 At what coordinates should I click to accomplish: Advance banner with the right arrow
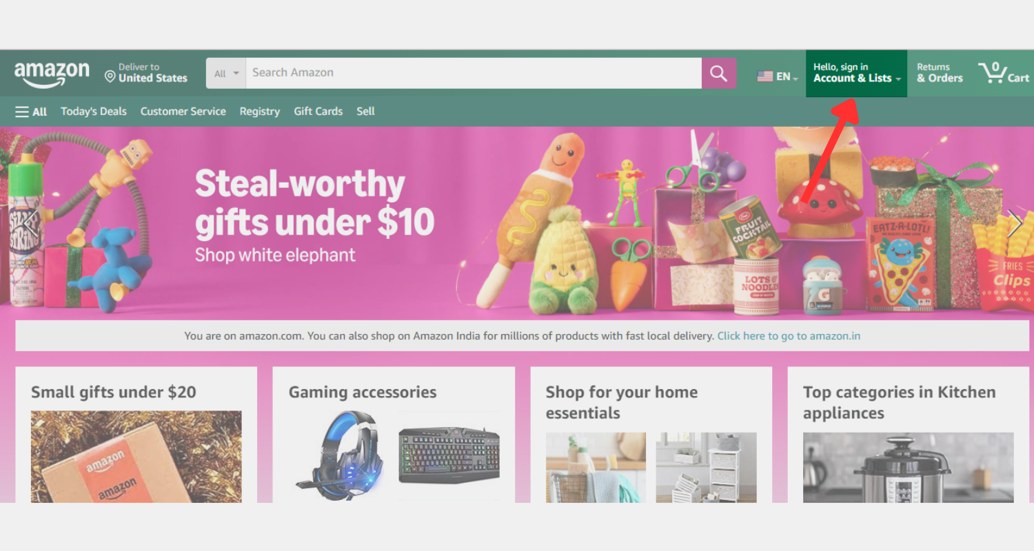1014,223
